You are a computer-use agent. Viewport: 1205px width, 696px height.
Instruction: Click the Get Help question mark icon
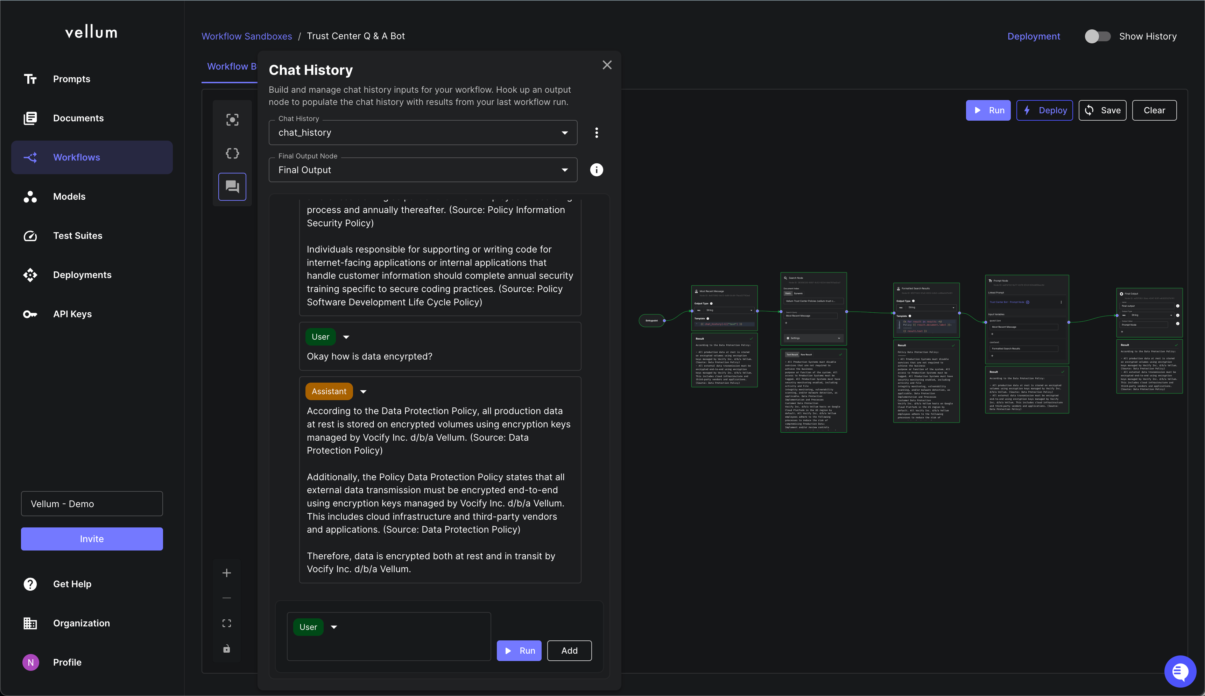(30, 584)
